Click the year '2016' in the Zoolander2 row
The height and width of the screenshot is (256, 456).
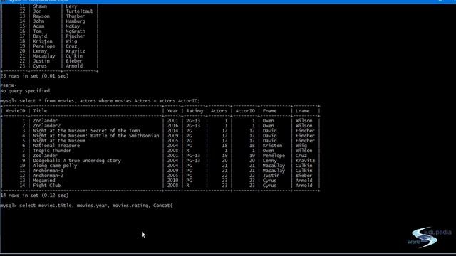(x=172, y=126)
